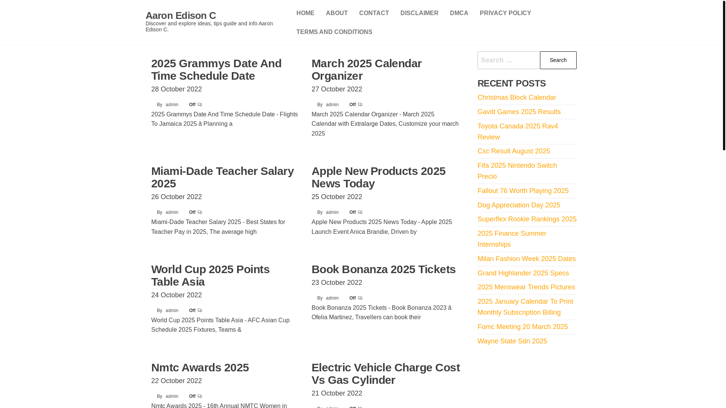
Task: Click comment icon under Nmtc Awards post
Action: pos(200,396)
